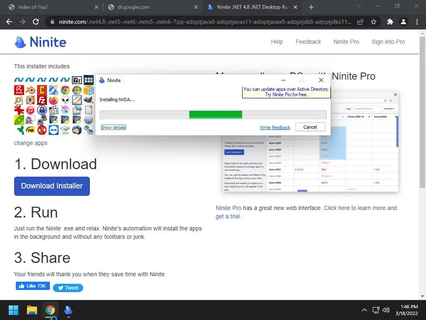
Task: Click Write feedback in Ninite dialog
Action: pyautogui.click(x=275, y=127)
